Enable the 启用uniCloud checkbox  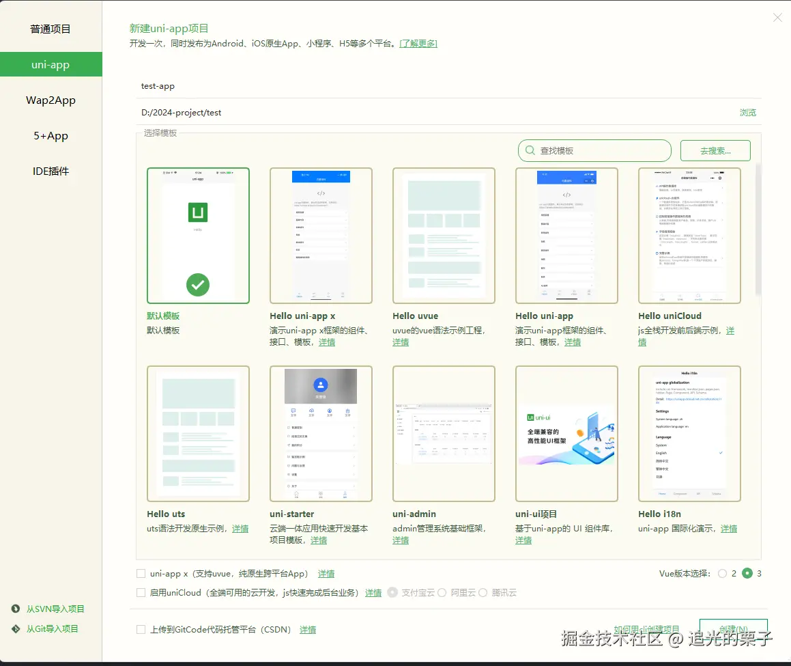point(141,593)
